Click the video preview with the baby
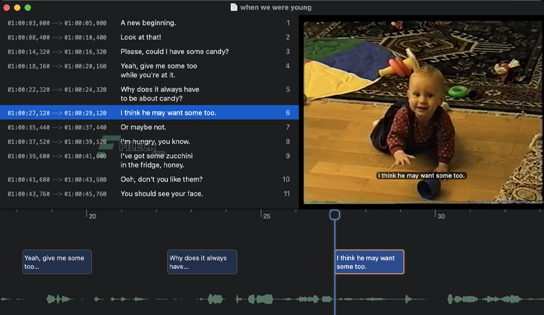 click(x=422, y=112)
